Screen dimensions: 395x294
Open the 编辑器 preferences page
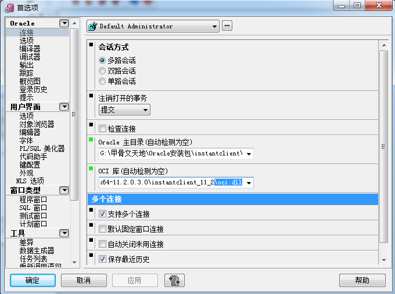coord(30,132)
